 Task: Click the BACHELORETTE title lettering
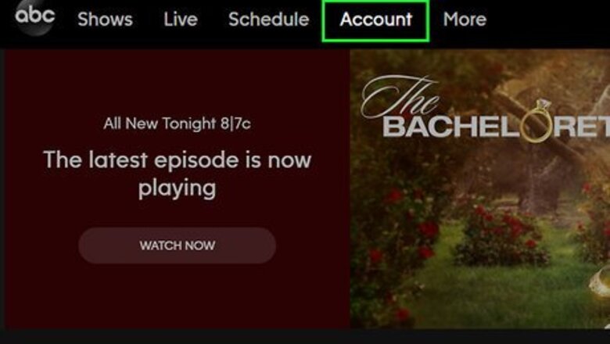click(x=497, y=127)
